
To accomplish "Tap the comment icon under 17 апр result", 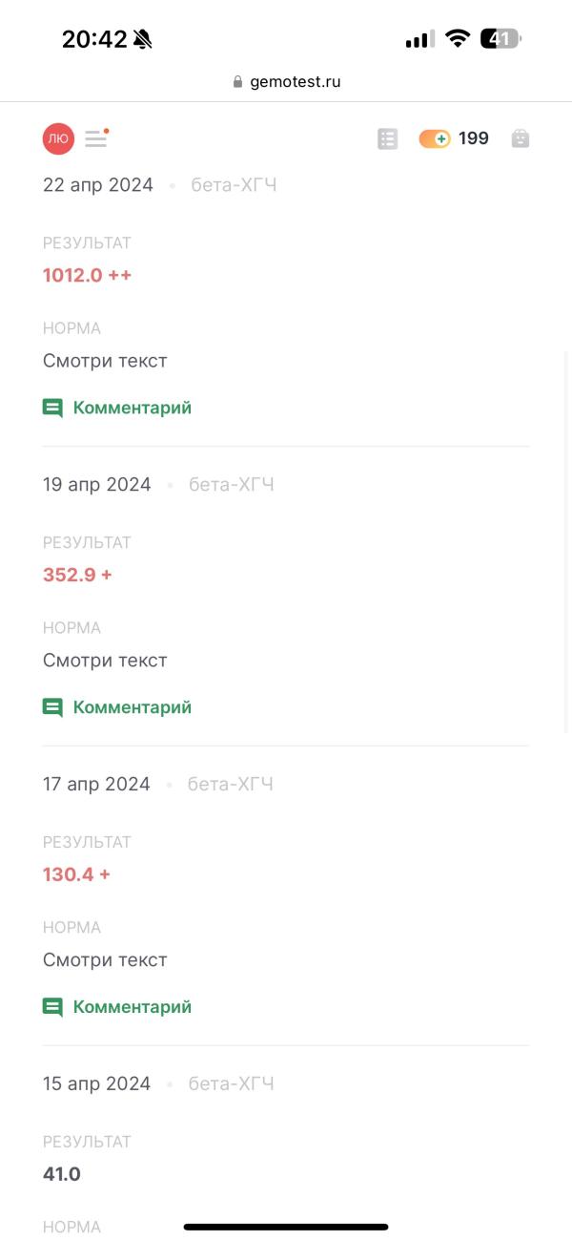I will click(x=52, y=1008).
